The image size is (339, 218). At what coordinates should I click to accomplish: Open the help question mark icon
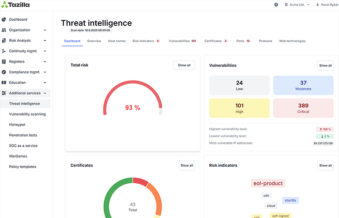276,4
